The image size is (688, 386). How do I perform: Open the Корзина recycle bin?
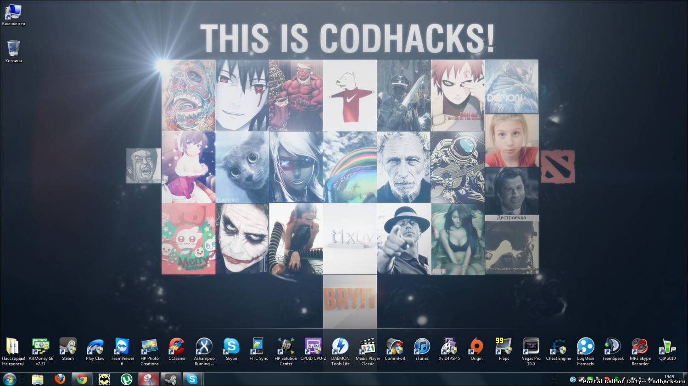coord(13,52)
